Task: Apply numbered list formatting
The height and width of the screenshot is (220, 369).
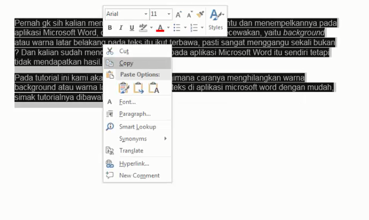Action: point(194,28)
